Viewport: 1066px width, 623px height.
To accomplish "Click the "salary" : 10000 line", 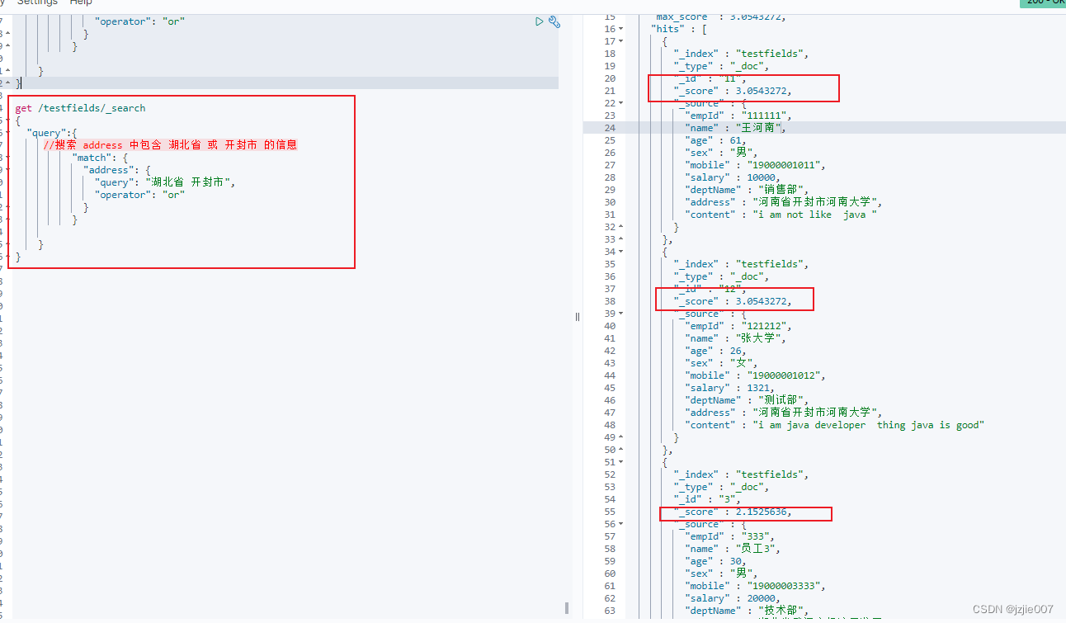I will [x=731, y=177].
